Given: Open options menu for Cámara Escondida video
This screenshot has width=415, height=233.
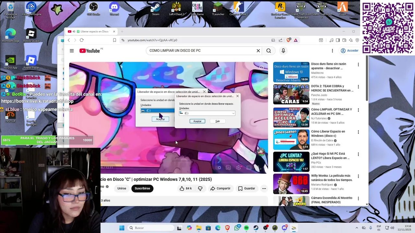Looking at the screenshot, I should click(358, 198).
